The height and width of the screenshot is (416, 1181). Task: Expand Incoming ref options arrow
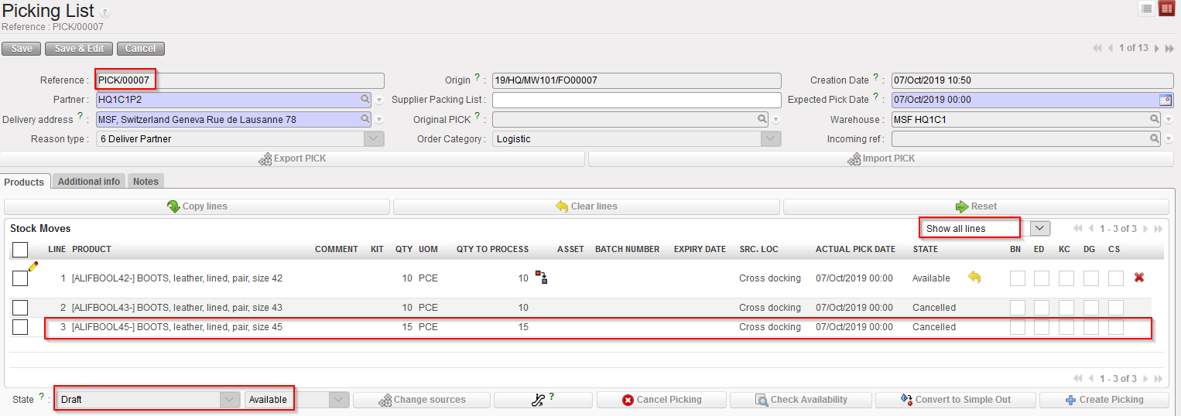point(1169,140)
